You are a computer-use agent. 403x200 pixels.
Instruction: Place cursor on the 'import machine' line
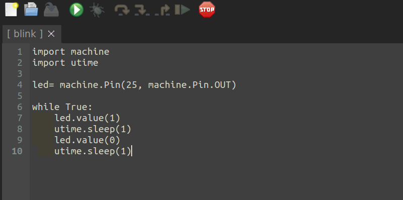pyautogui.click(x=71, y=52)
